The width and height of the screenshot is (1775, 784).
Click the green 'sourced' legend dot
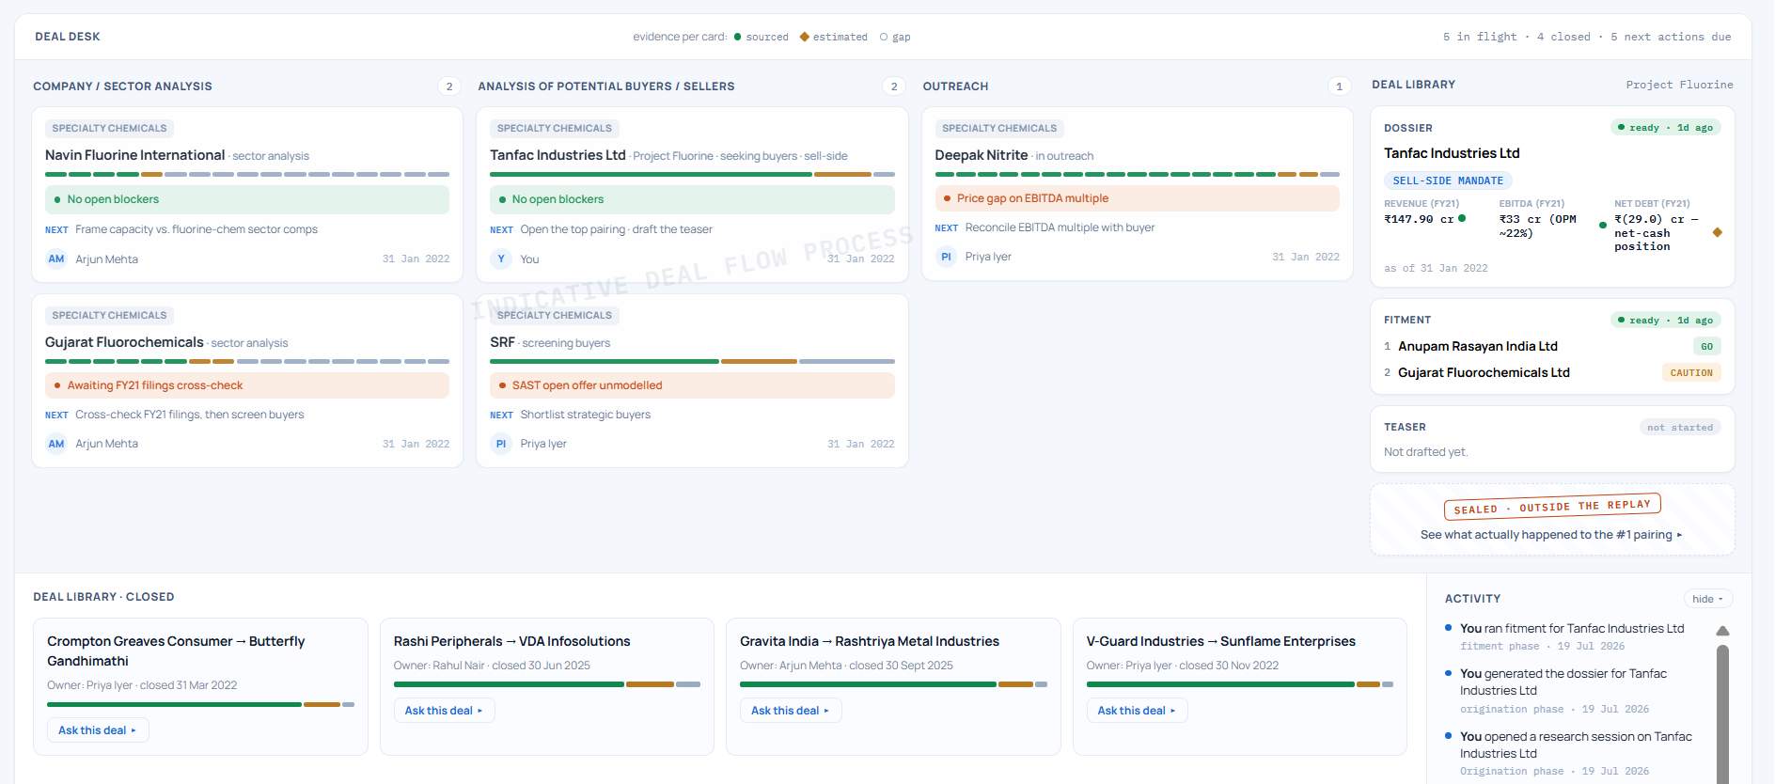[x=737, y=37]
